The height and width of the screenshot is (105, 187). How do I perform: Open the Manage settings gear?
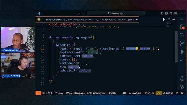point(182,87)
